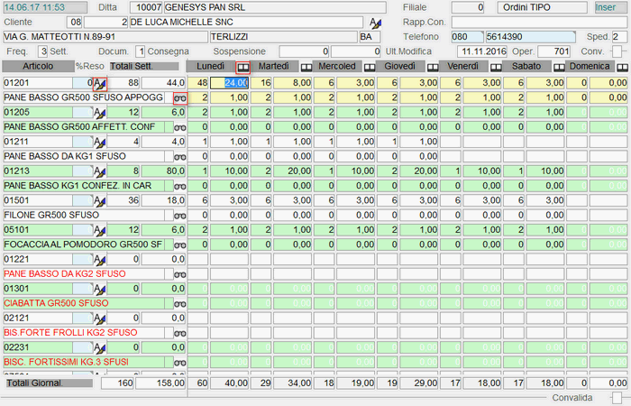Screen dimensions: 631x406
Task: Click the Filiale field showing 0
Action: click(468, 7)
